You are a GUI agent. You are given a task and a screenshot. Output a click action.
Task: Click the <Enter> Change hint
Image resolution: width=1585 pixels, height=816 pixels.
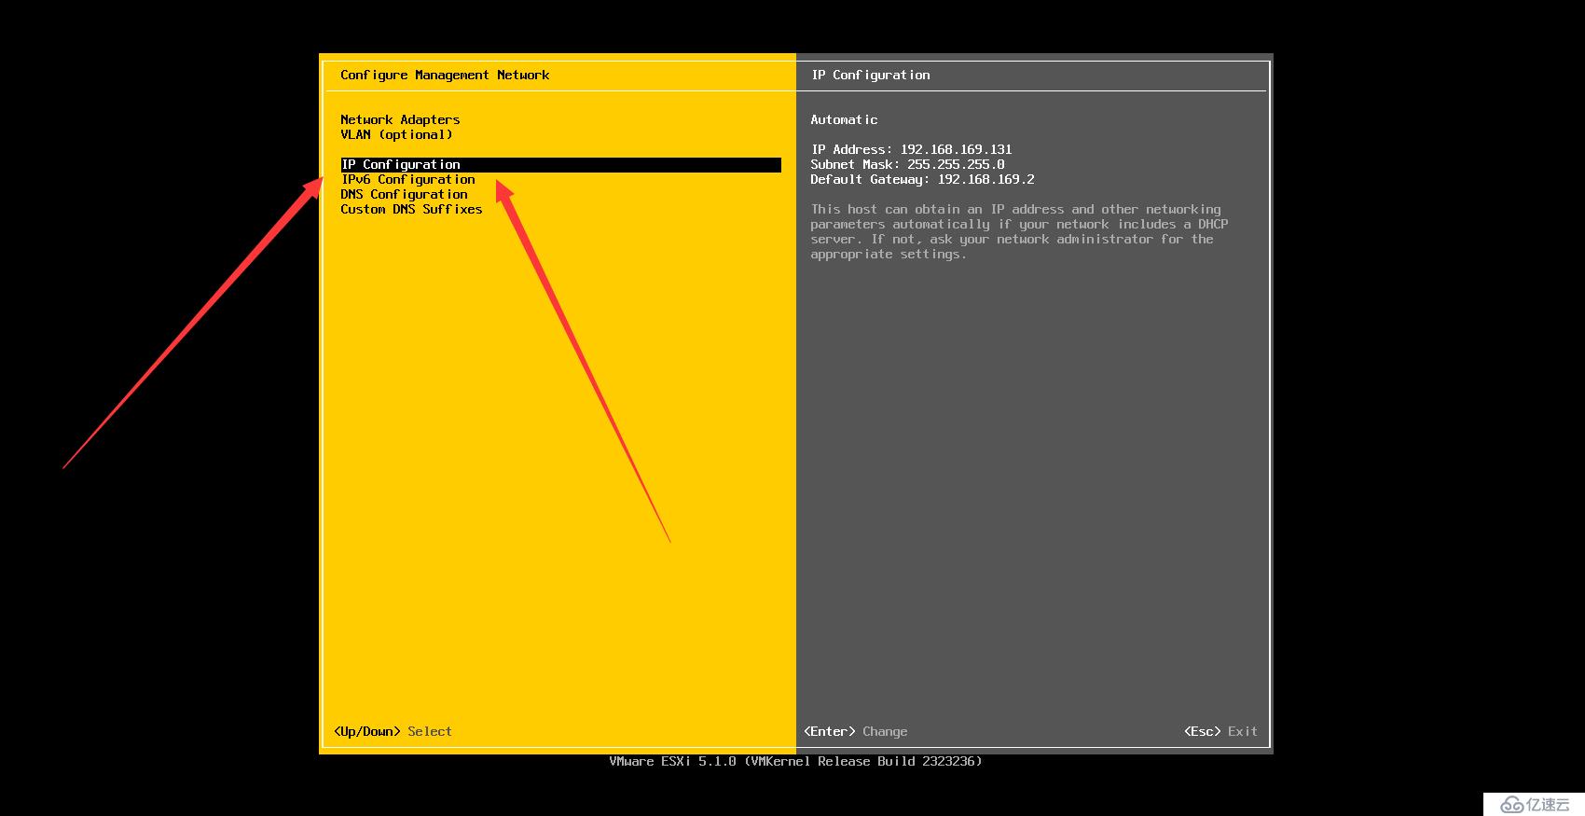[855, 731]
